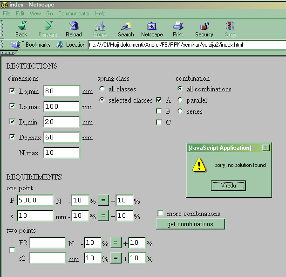Screen dimensions: 286x277
Task: Click the Di,min value field
Action: (x=61, y=122)
